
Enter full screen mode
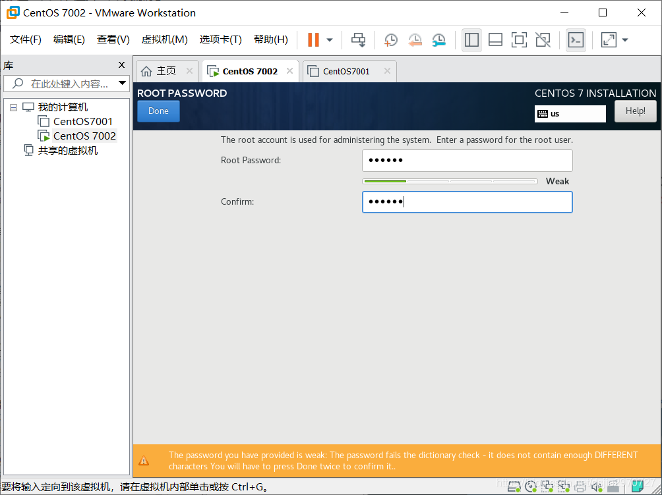pos(519,40)
